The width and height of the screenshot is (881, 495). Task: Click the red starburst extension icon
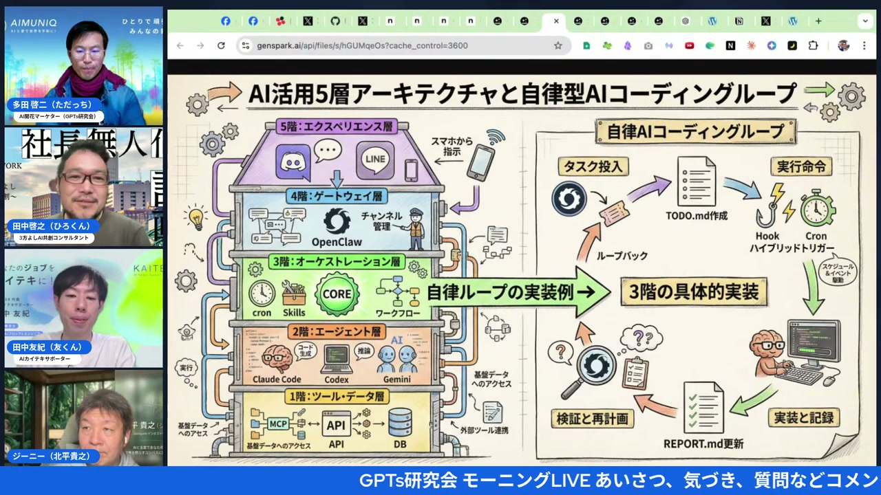pyautogui.click(x=750, y=45)
